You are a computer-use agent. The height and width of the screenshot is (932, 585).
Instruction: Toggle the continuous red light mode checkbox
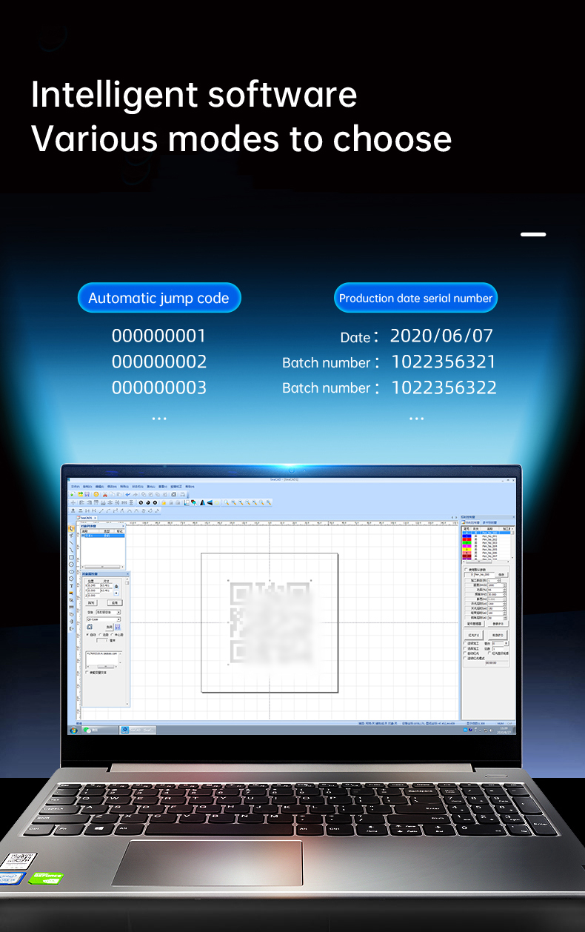coord(465,658)
